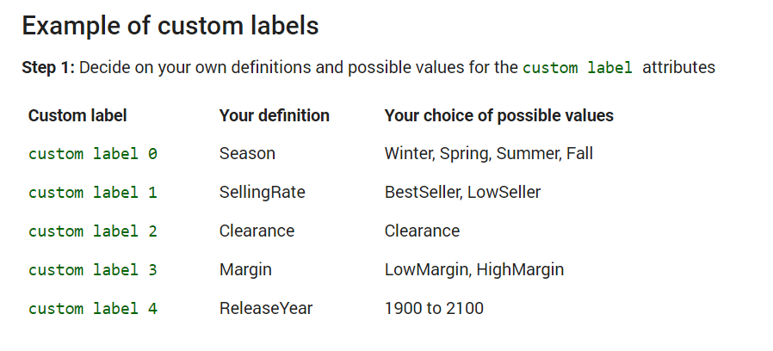Click the "custom label 0" attribute
This screenshot has width=773, height=351.
pyautogui.click(x=93, y=154)
